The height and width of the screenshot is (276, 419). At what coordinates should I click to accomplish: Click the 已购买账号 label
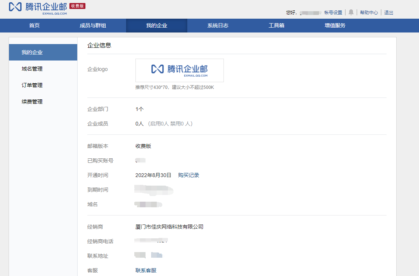100,161
